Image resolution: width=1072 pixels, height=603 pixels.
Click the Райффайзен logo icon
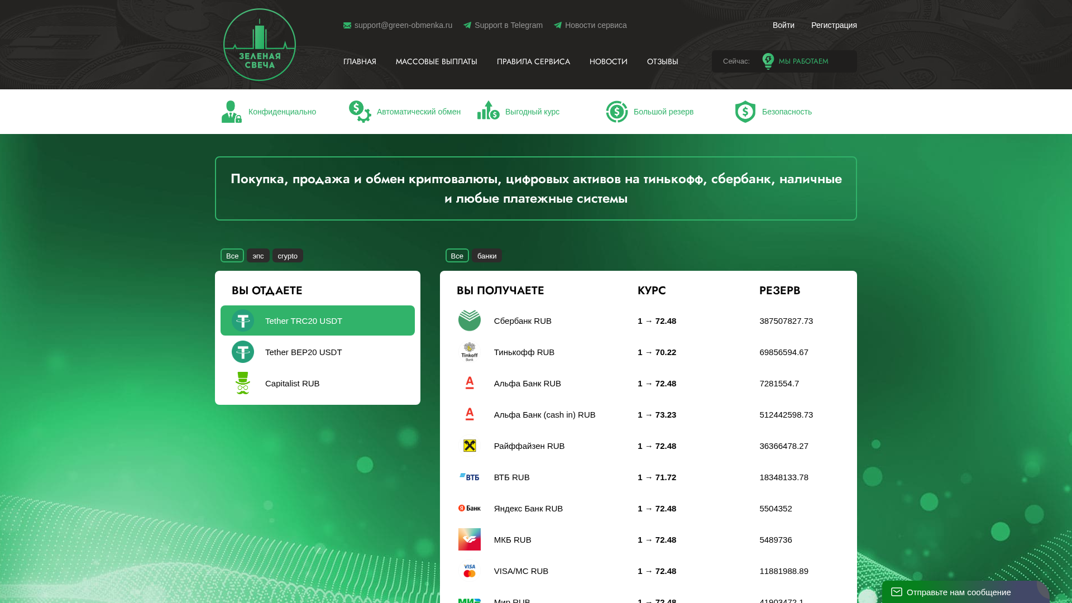tap(470, 446)
